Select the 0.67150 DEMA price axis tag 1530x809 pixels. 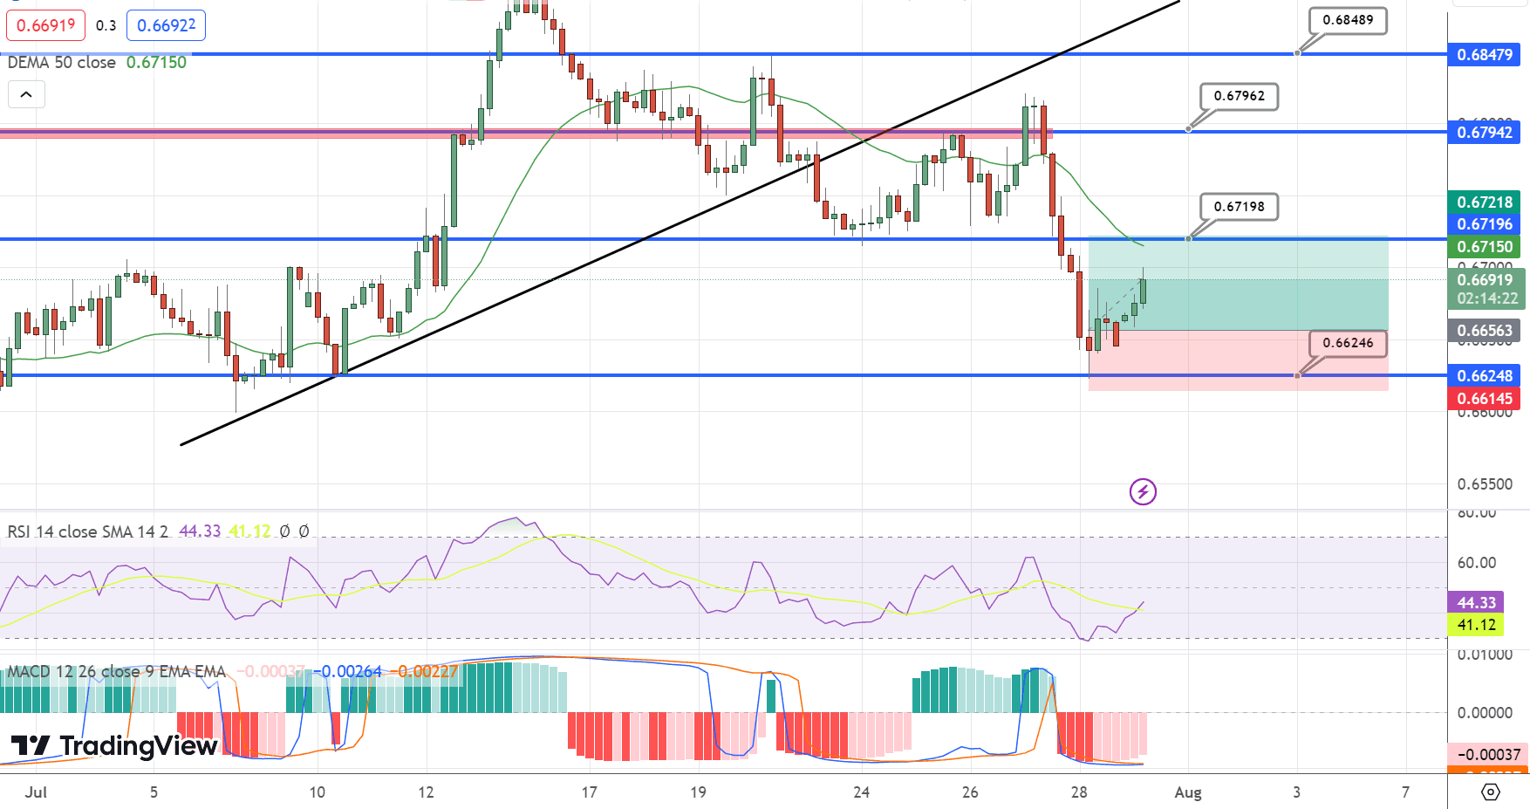[x=1484, y=247]
